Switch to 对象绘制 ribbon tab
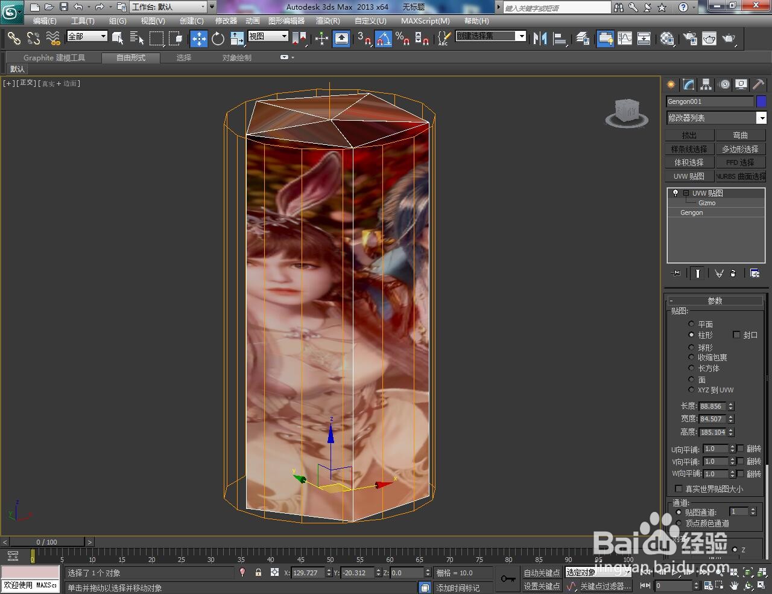 tap(236, 58)
